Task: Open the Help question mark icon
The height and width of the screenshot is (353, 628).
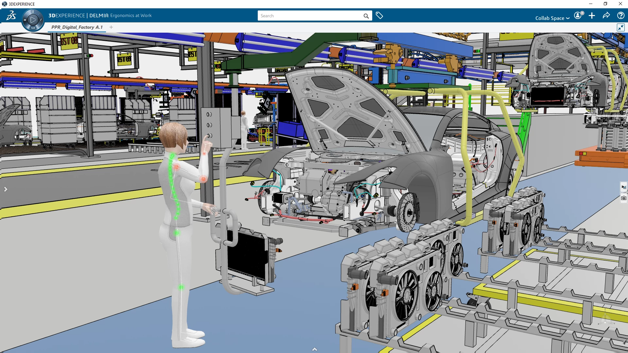Action: [620, 15]
